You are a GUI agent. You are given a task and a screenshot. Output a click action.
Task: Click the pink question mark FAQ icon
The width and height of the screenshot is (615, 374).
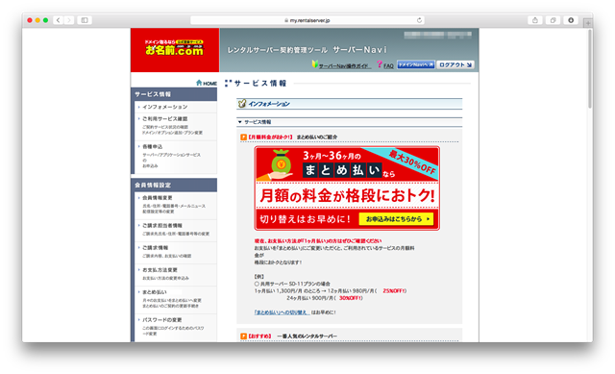380,64
